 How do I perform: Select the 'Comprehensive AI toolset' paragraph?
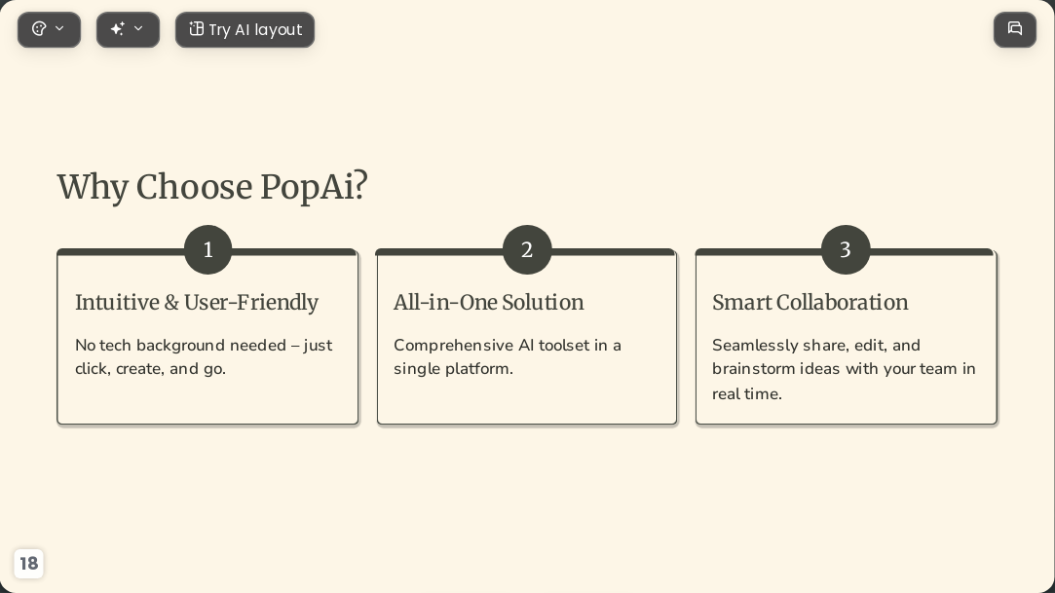pos(508,357)
